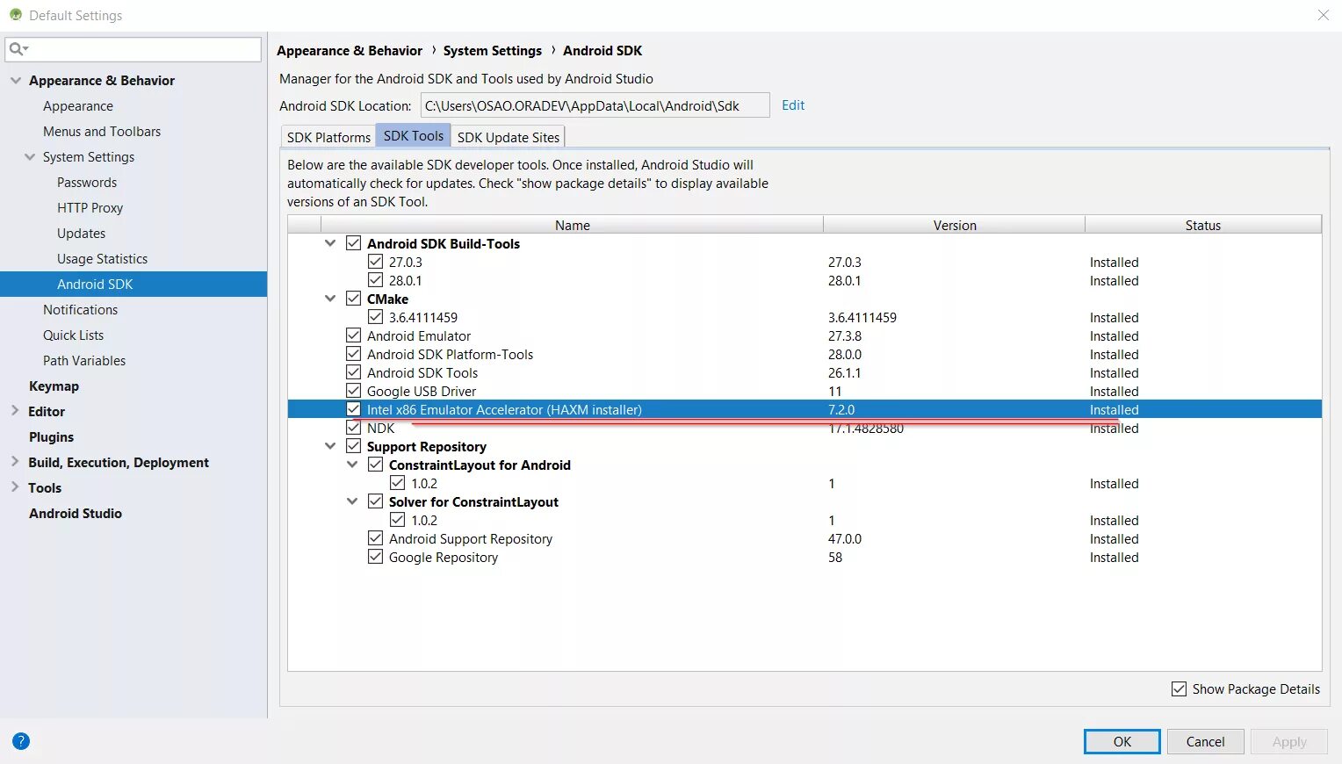This screenshot has height=764, width=1342.
Task: Toggle ConstraintLayout for Android checkbox
Action: [x=375, y=465]
